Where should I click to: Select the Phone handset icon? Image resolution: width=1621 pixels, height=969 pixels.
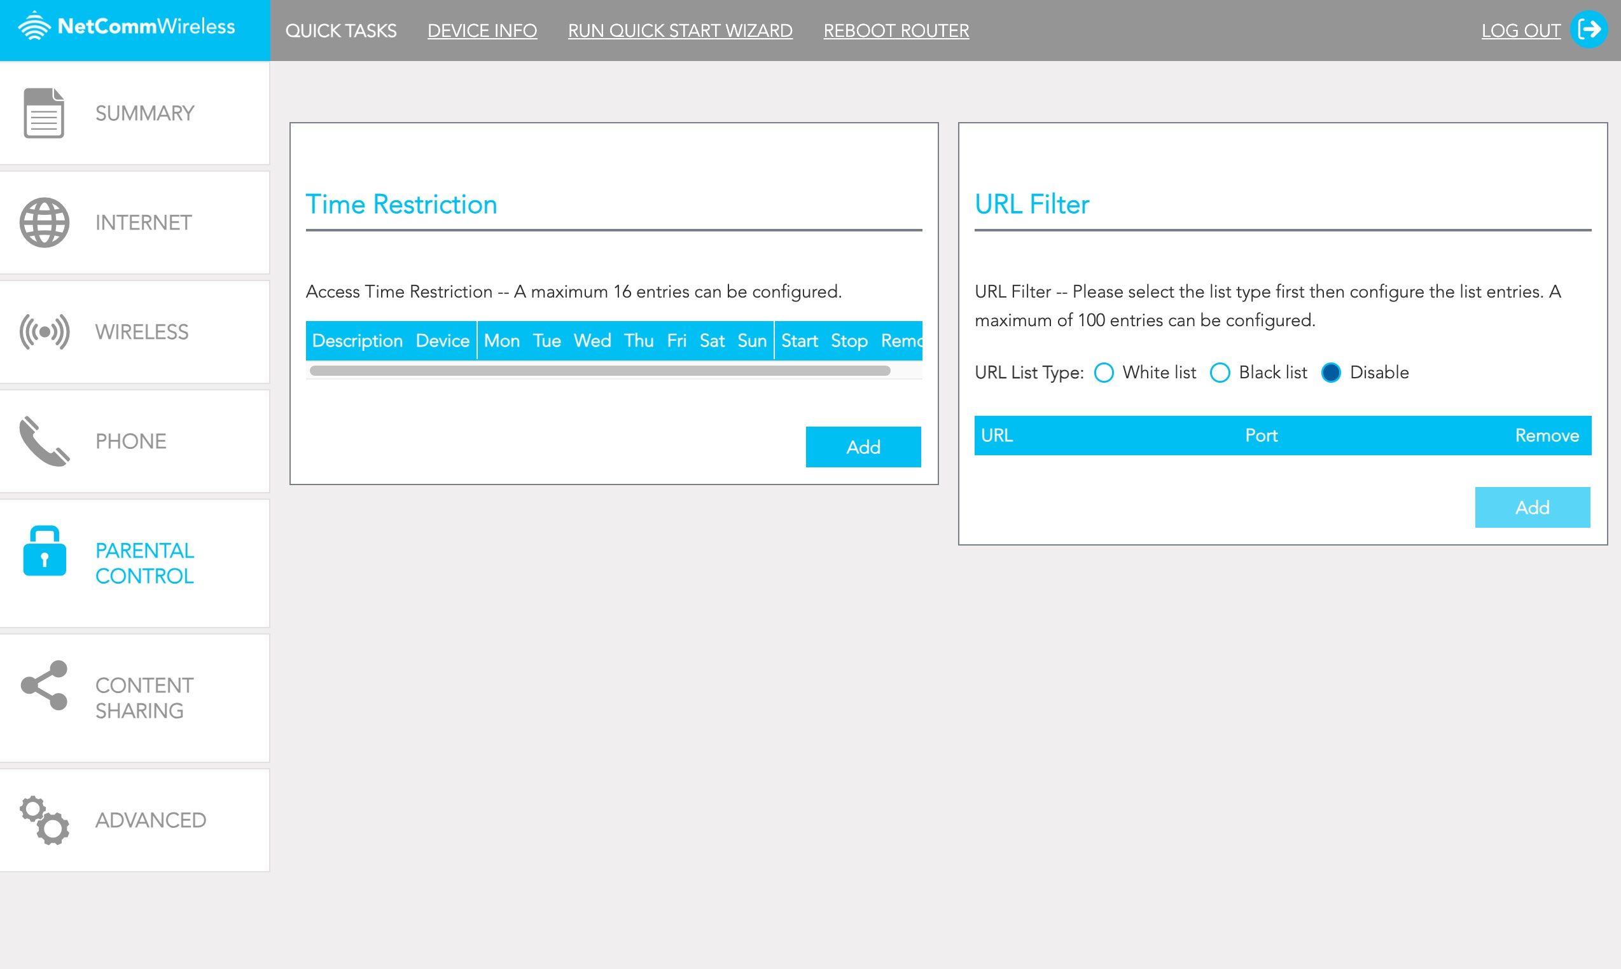pyautogui.click(x=44, y=441)
